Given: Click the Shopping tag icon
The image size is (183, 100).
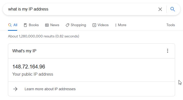Looking at the screenshot, I should click(67, 25).
